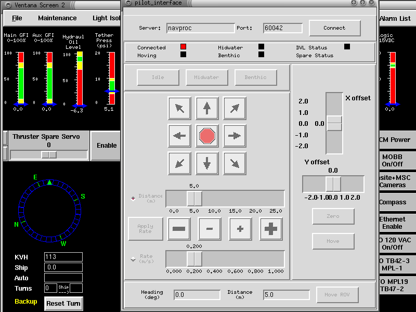
Task: Click the bottom Distance (m) input field
Action: coord(287,295)
